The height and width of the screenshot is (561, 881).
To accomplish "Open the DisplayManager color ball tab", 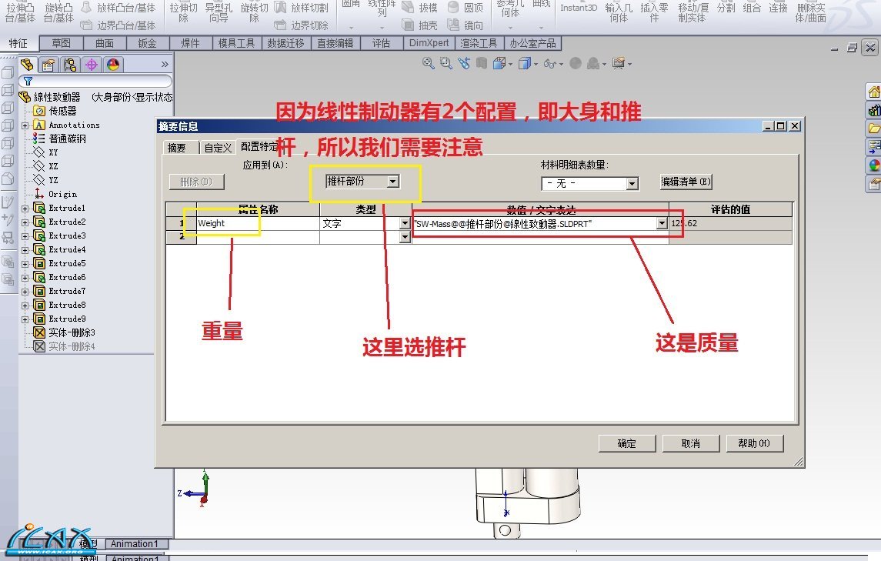I will pyautogui.click(x=113, y=65).
